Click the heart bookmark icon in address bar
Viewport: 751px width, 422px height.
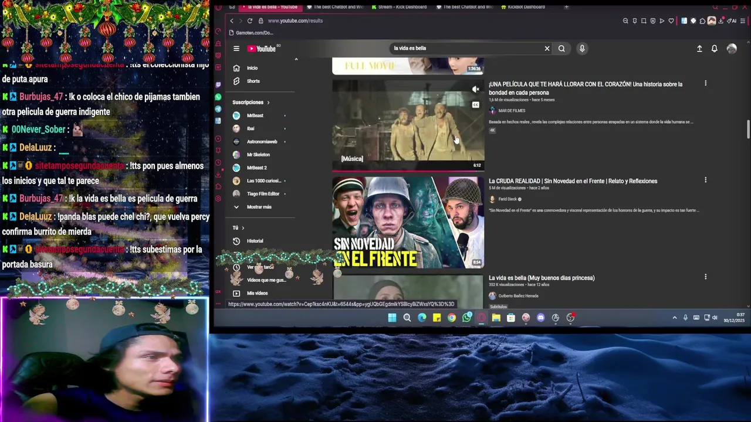(671, 21)
